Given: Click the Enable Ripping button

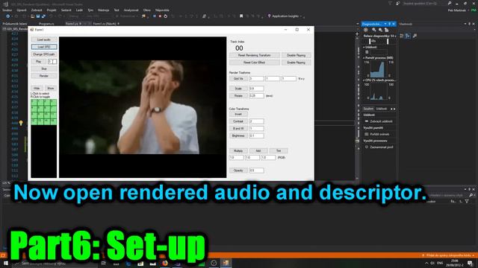Looking at the screenshot, I should tap(296, 63).
